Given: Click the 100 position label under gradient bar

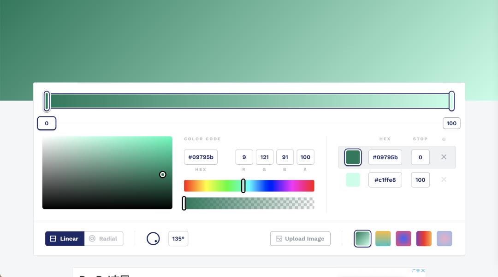Looking at the screenshot, I should click(451, 123).
